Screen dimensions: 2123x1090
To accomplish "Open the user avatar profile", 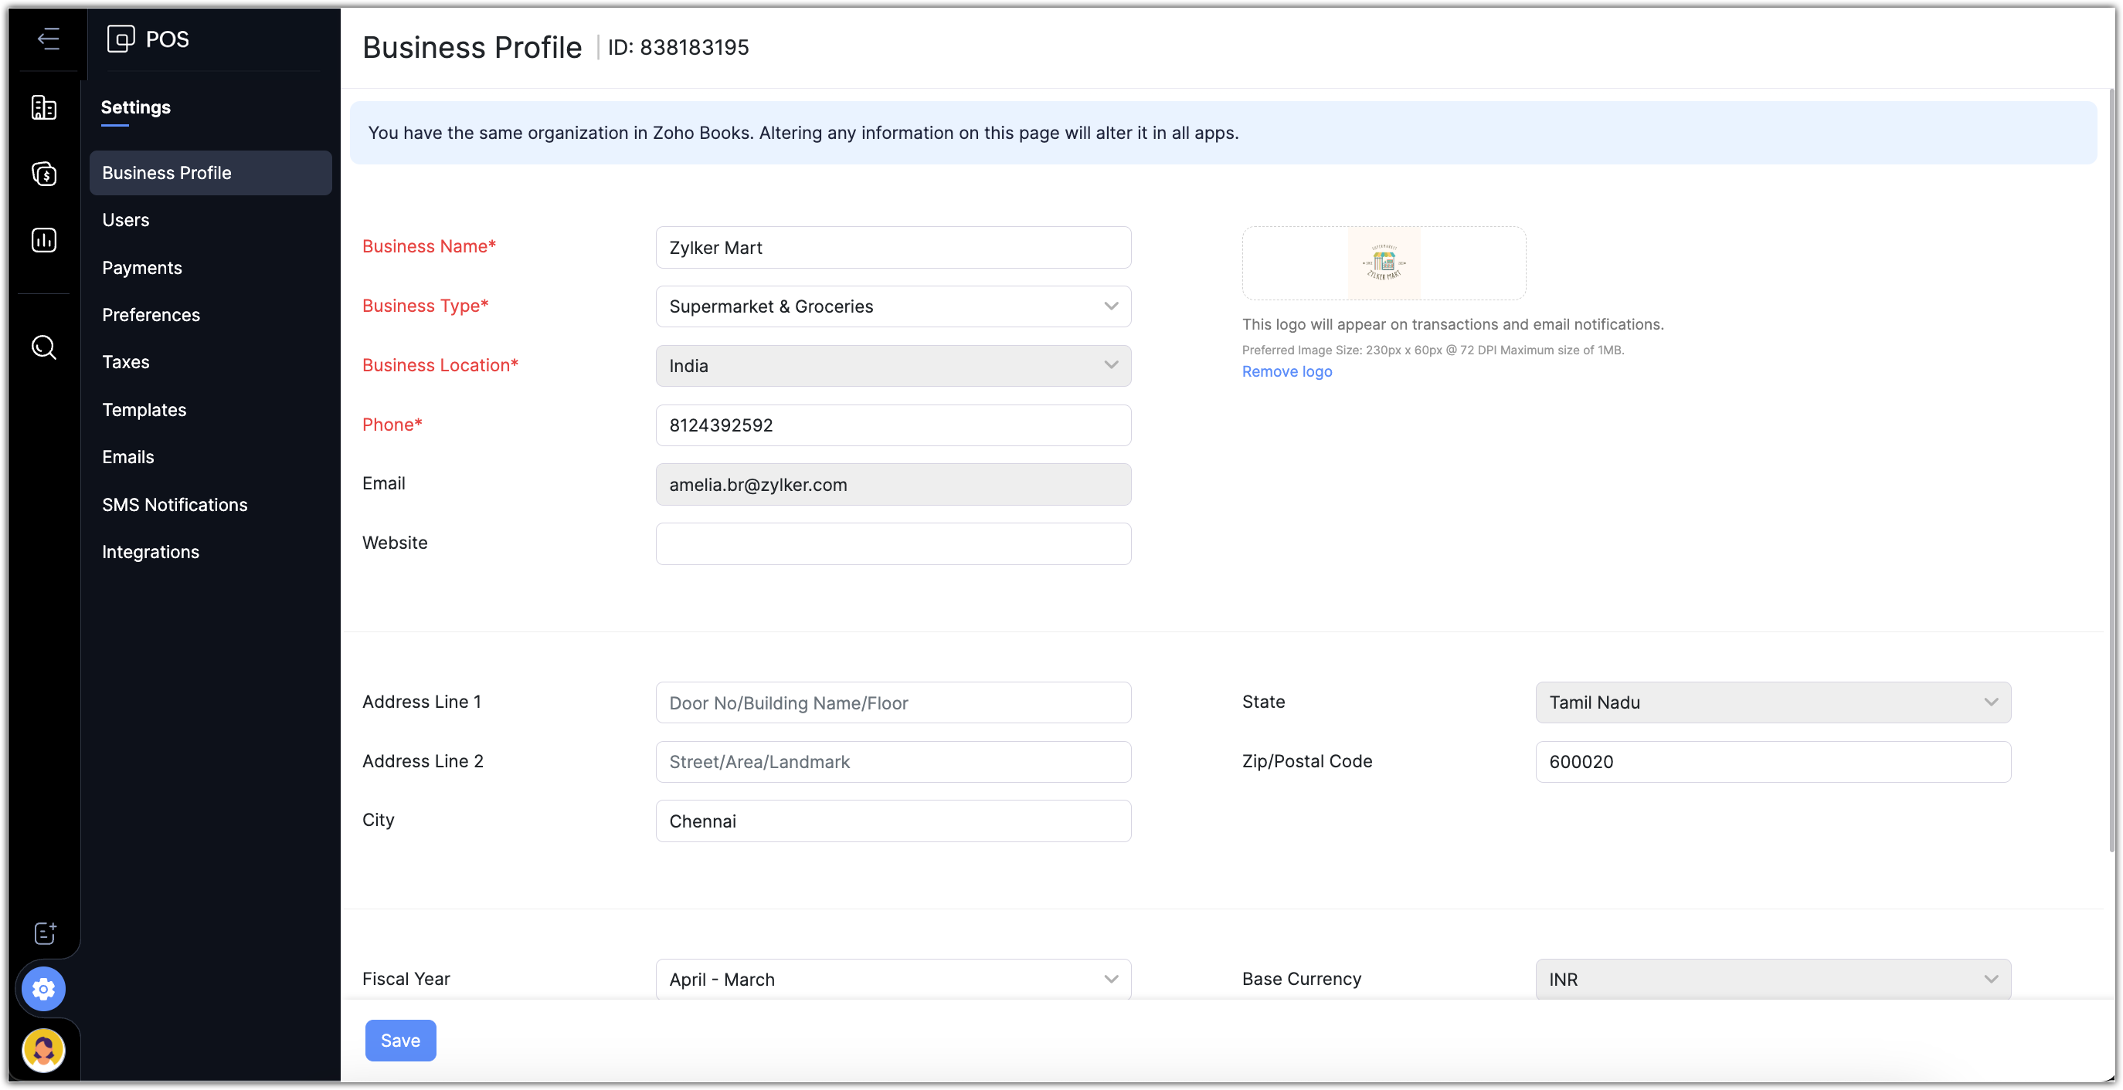I will point(44,1050).
